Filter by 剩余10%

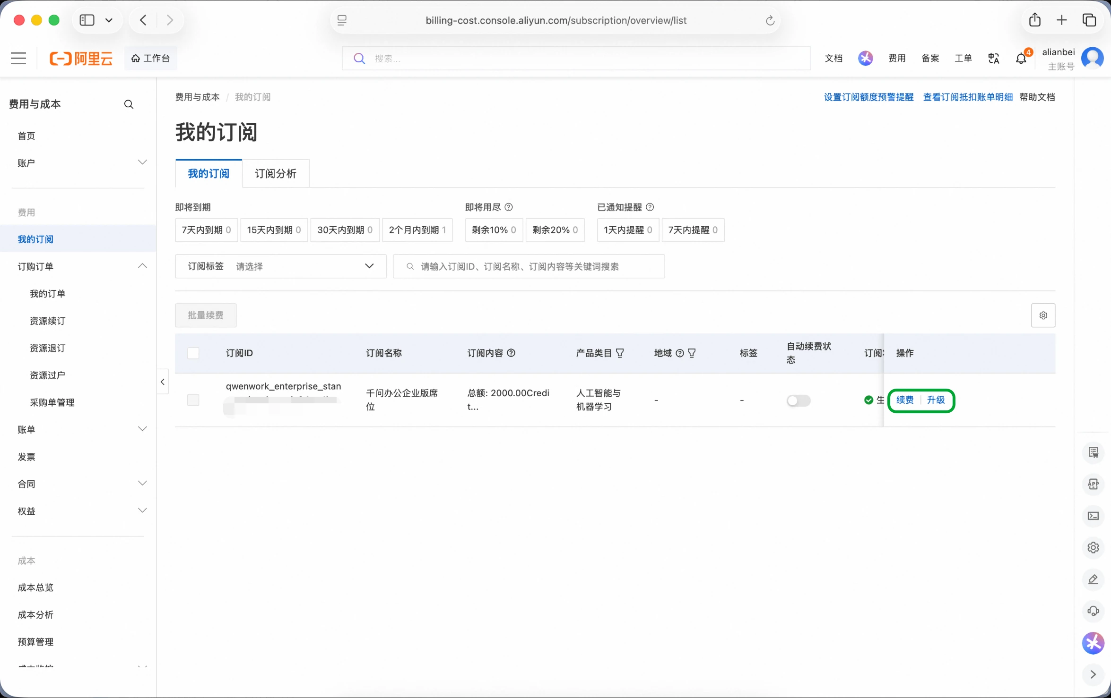[494, 230]
